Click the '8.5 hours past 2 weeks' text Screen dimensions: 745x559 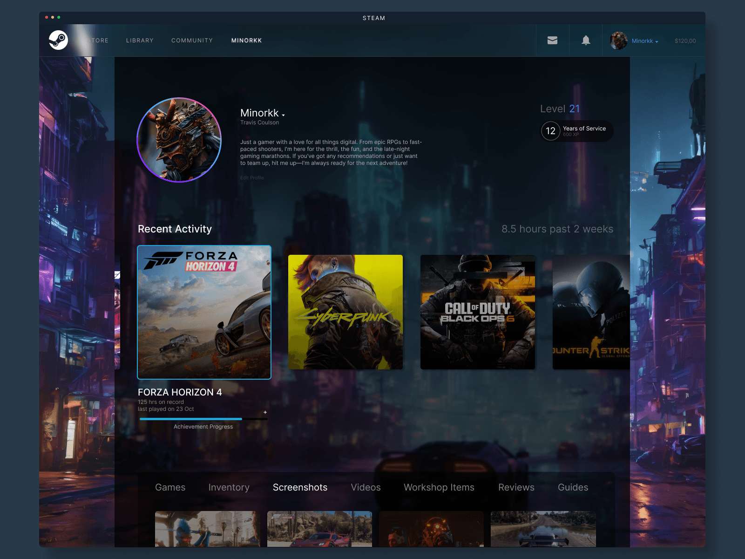(x=557, y=229)
